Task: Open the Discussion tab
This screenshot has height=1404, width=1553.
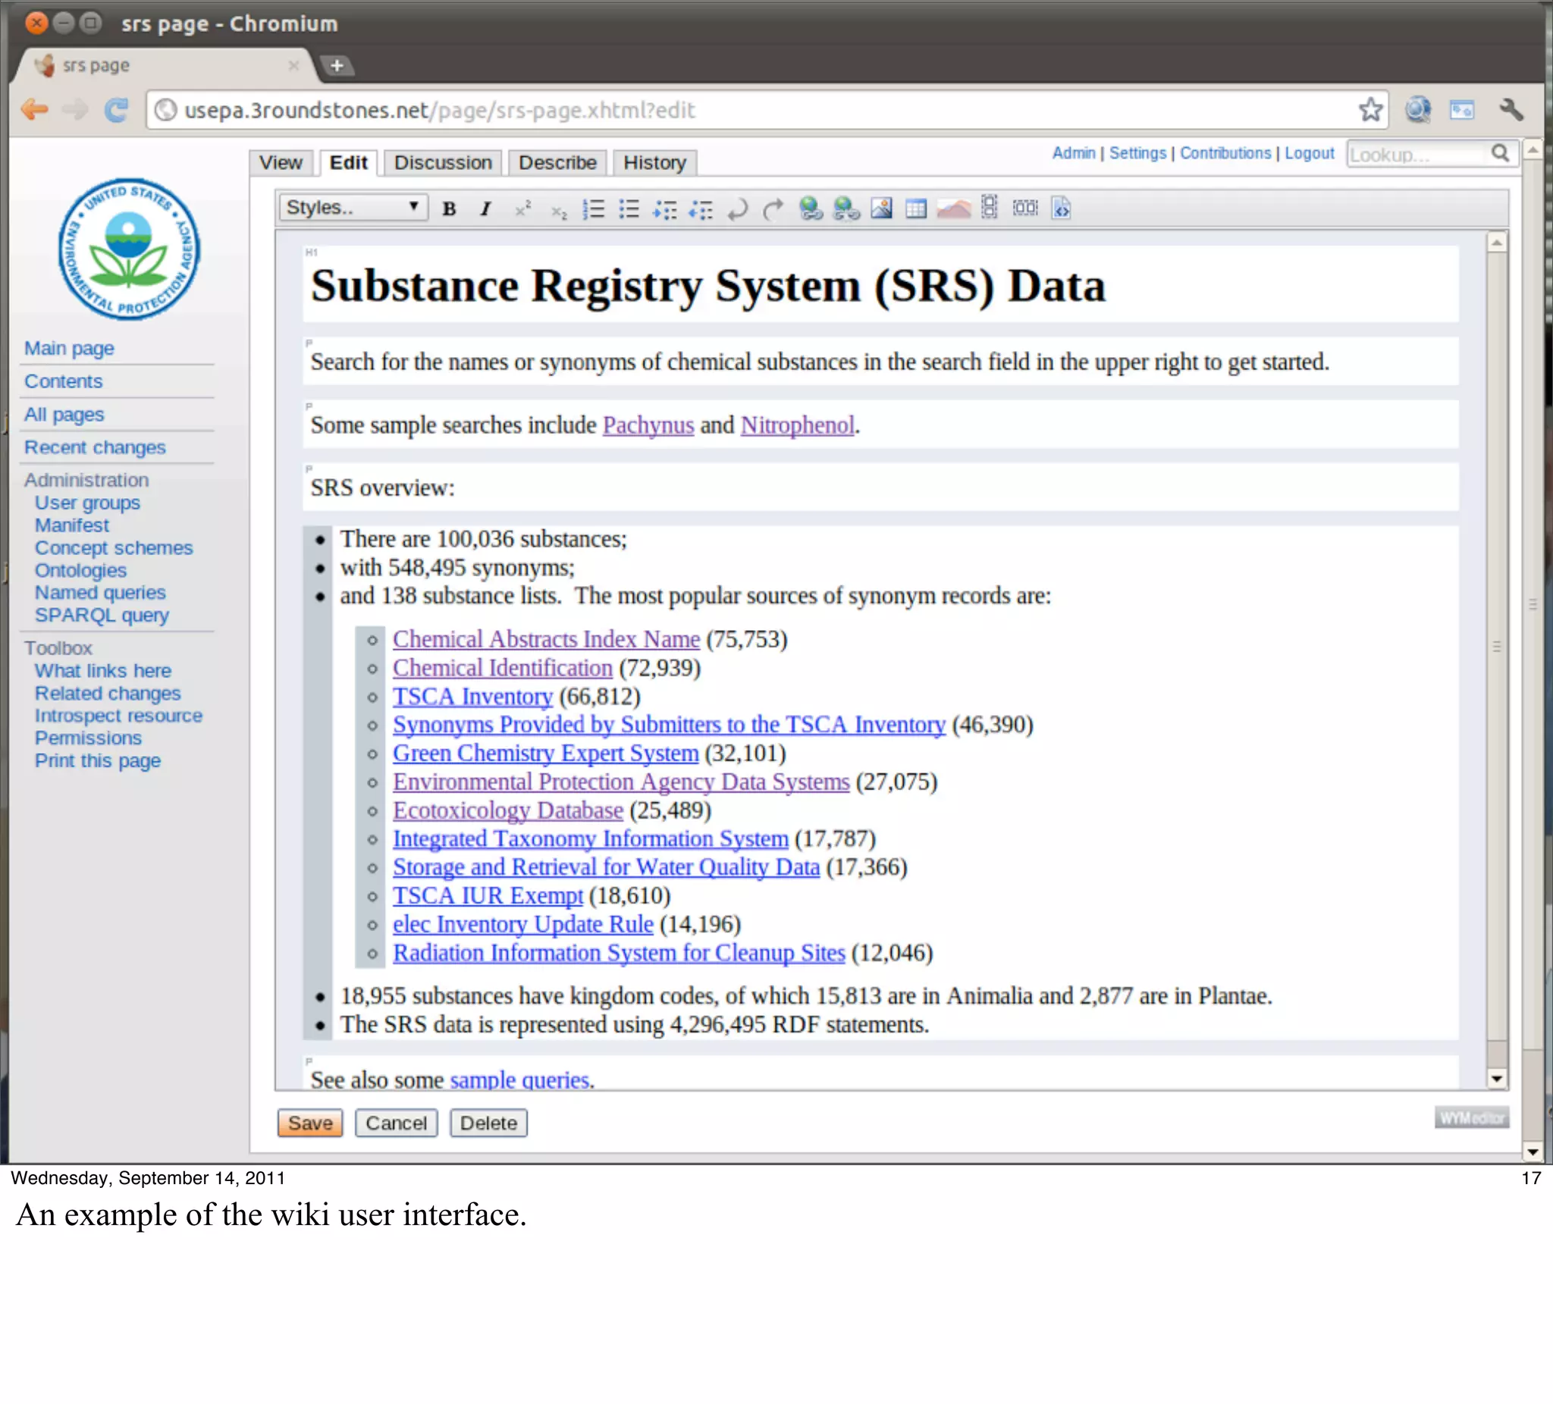Action: coord(443,162)
